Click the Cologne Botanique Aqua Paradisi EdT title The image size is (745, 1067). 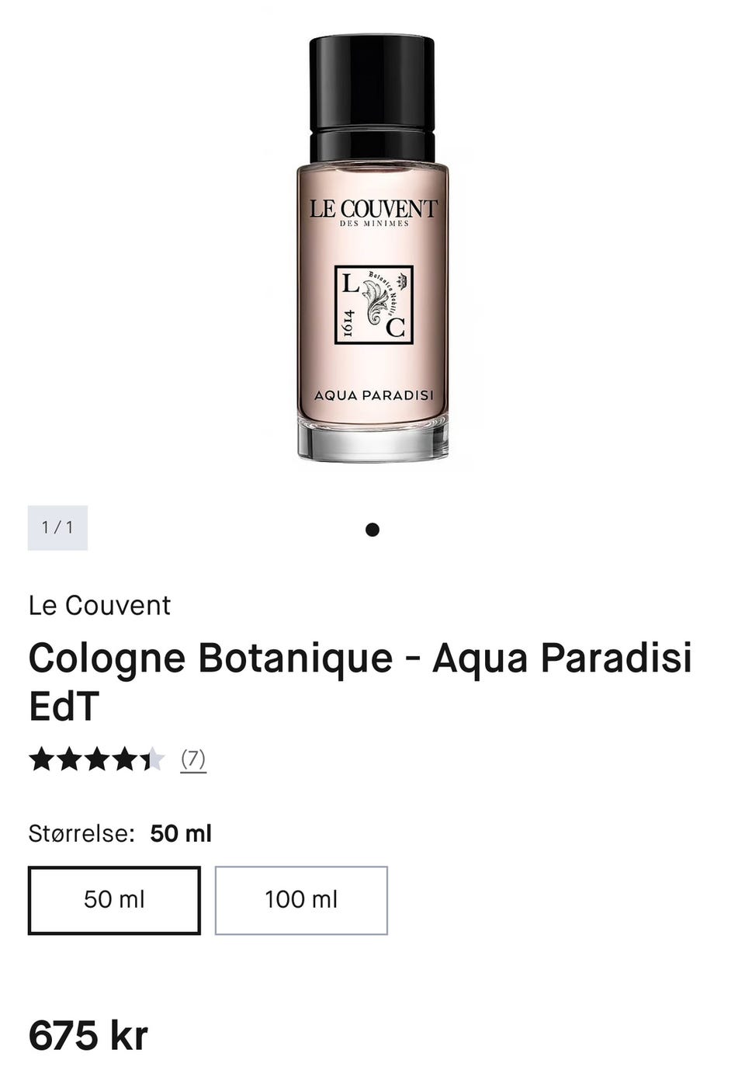coord(360,681)
